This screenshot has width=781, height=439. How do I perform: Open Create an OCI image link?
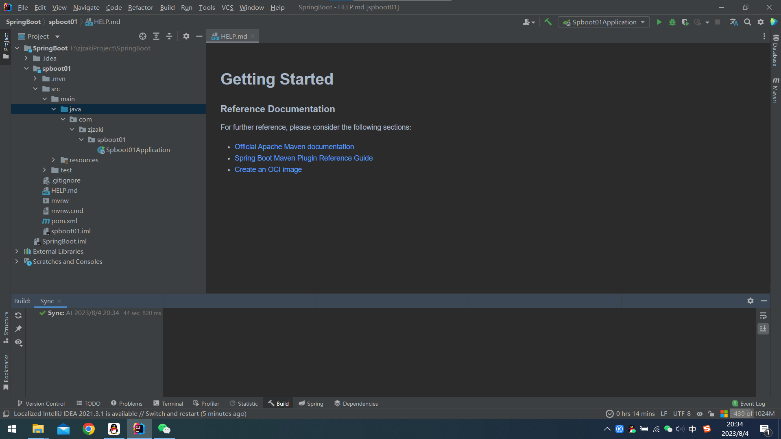(x=268, y=170)
